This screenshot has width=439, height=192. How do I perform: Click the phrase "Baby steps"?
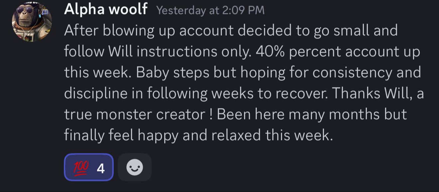click(172, 73)
